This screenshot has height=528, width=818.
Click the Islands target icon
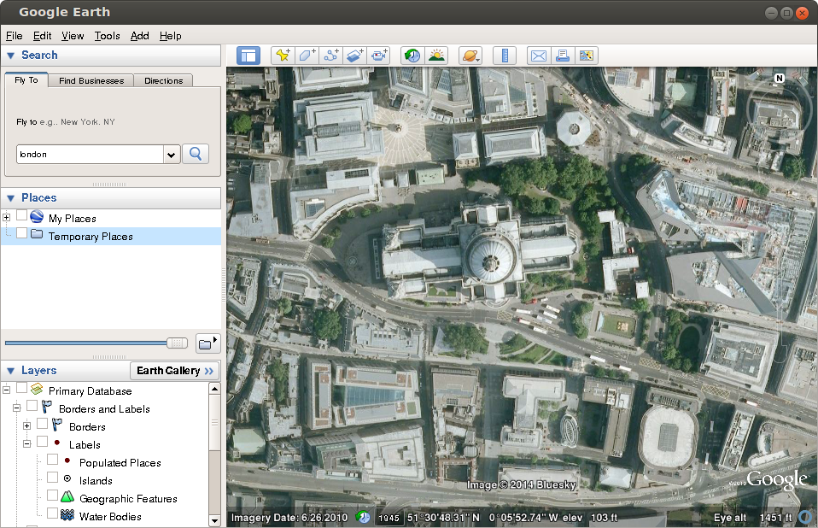click(67, 478)
